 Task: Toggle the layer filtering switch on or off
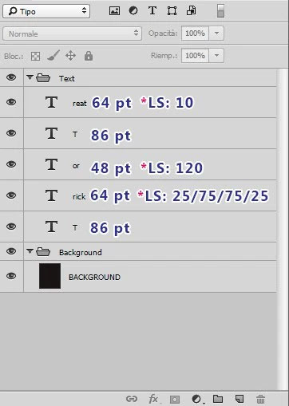click(x=220, y=10)
